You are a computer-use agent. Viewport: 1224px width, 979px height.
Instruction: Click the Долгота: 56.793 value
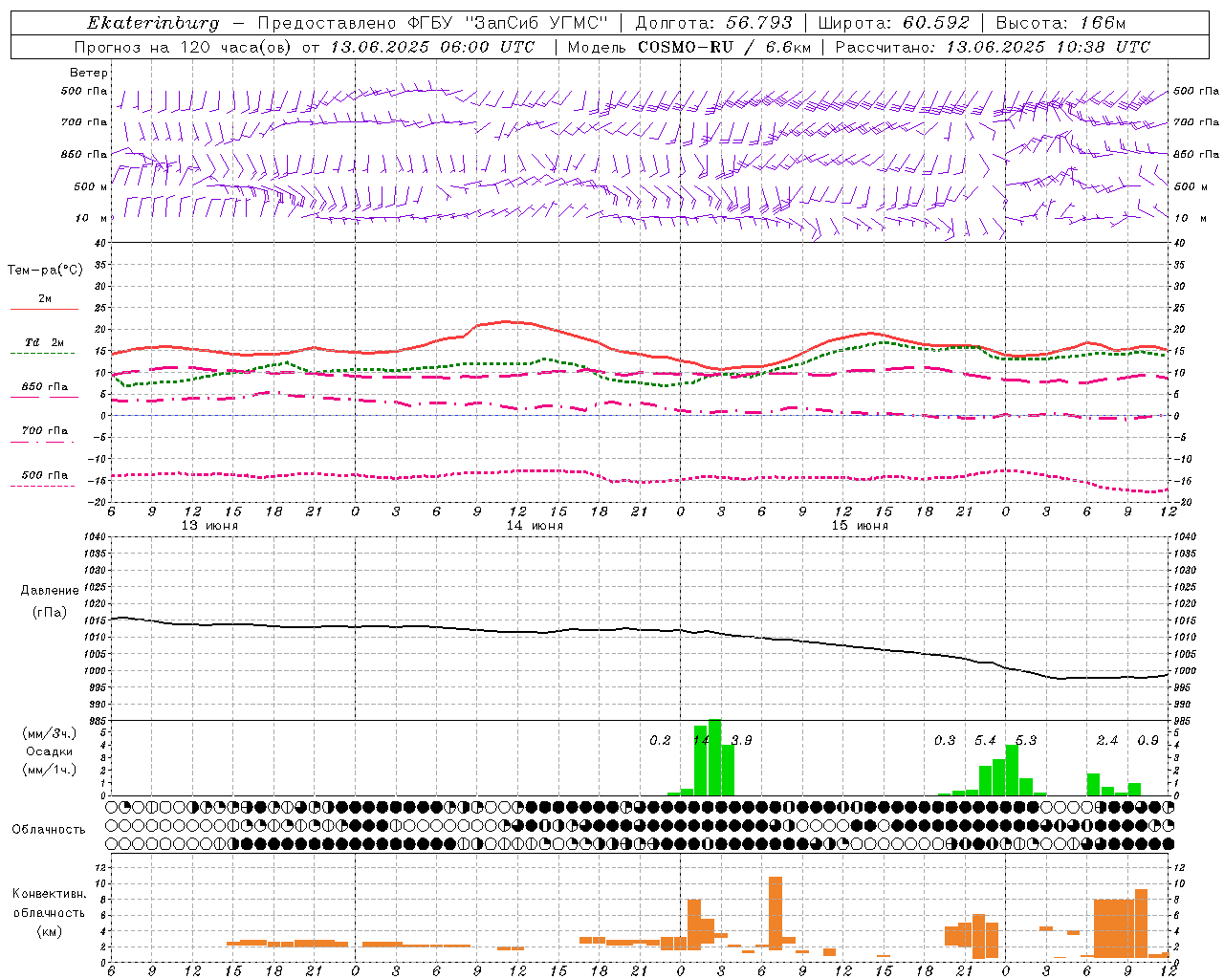point(713,23)
